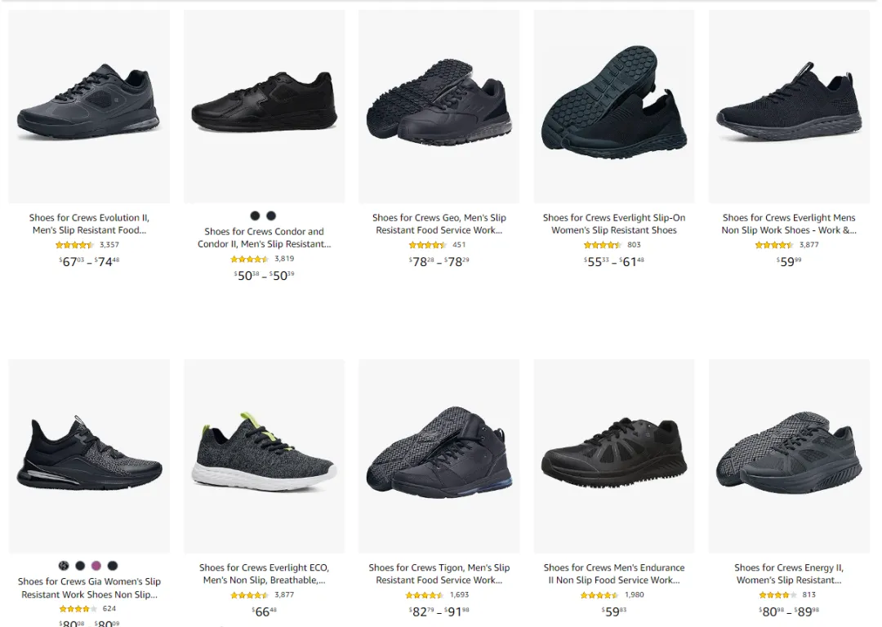Select the second color swatch under Condor shoes
This screenshot has width=882, height=627.
coord(271,216)
